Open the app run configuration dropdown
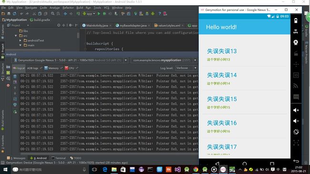Viewport: 310px width, 174px height. [89, 14]
